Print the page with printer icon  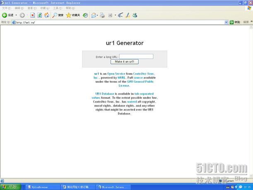pos(102,15)
